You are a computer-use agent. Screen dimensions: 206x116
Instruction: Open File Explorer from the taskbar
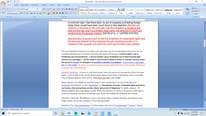tap(62, 113)
